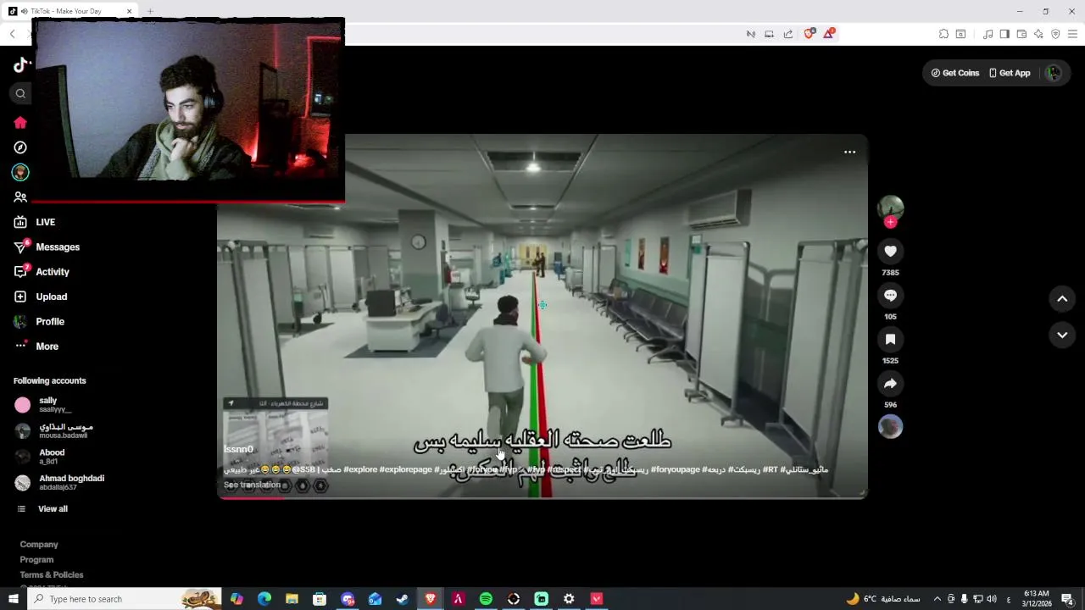Open the volume speaker tray icon
Image resolution: width=1085 pixels, height=610 pixels.
[x=993, y=599]
